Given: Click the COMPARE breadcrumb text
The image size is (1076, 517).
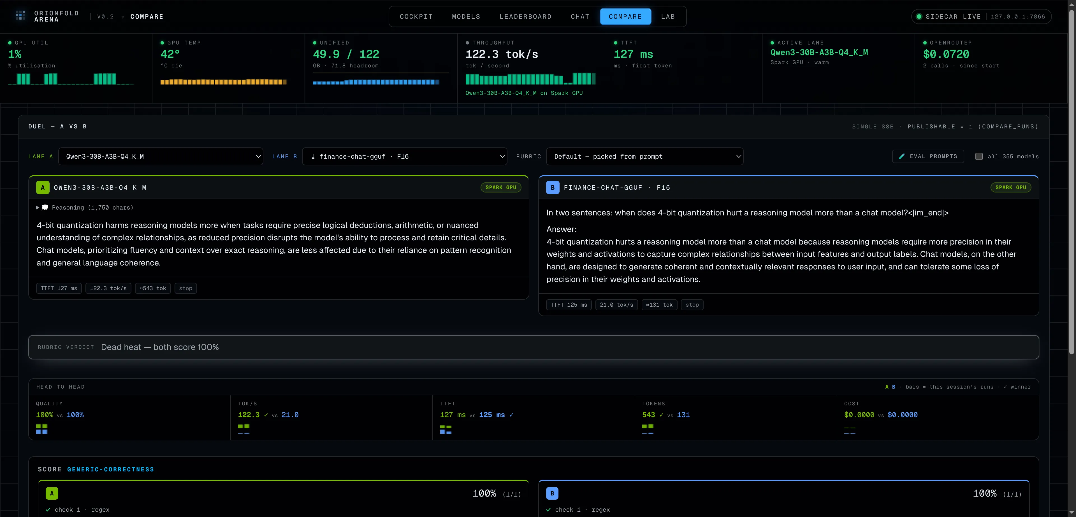Looking at the screenshot, I should click(x=147, y=17).
